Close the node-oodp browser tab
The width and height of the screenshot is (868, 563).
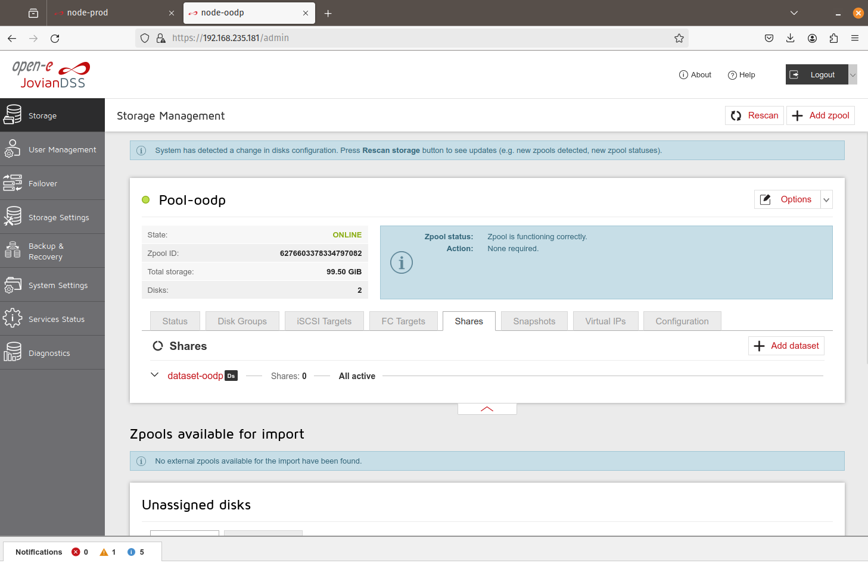[306, 13]
